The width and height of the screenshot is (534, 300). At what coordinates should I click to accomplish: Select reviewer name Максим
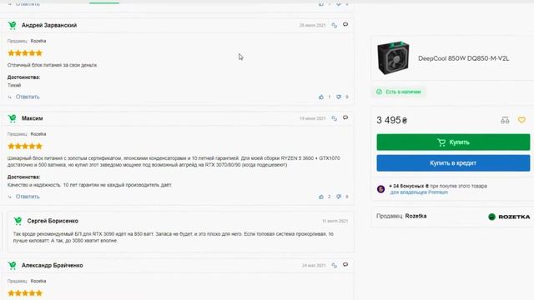click(33, 118)
